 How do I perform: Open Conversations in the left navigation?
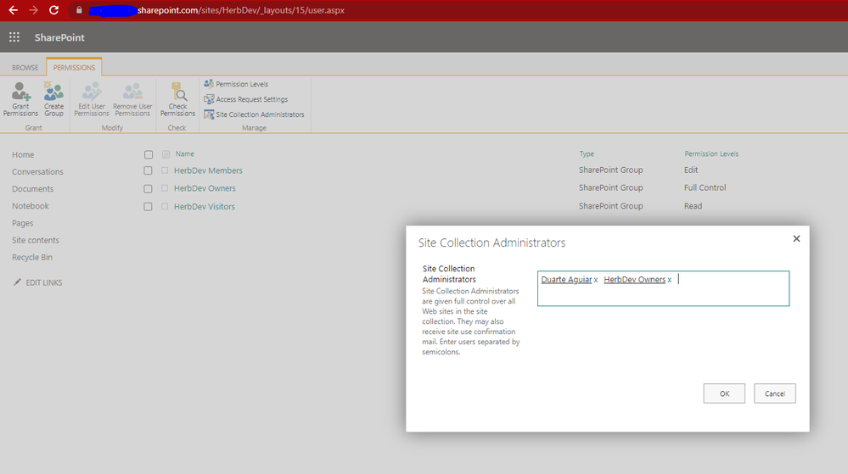(37, 172)
